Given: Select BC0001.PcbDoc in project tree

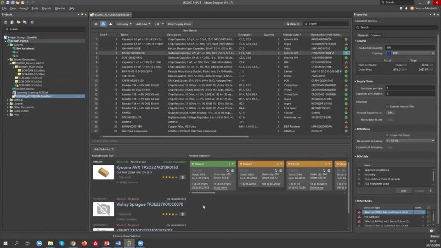Looking at the screenshot, I should coord(25,89).
